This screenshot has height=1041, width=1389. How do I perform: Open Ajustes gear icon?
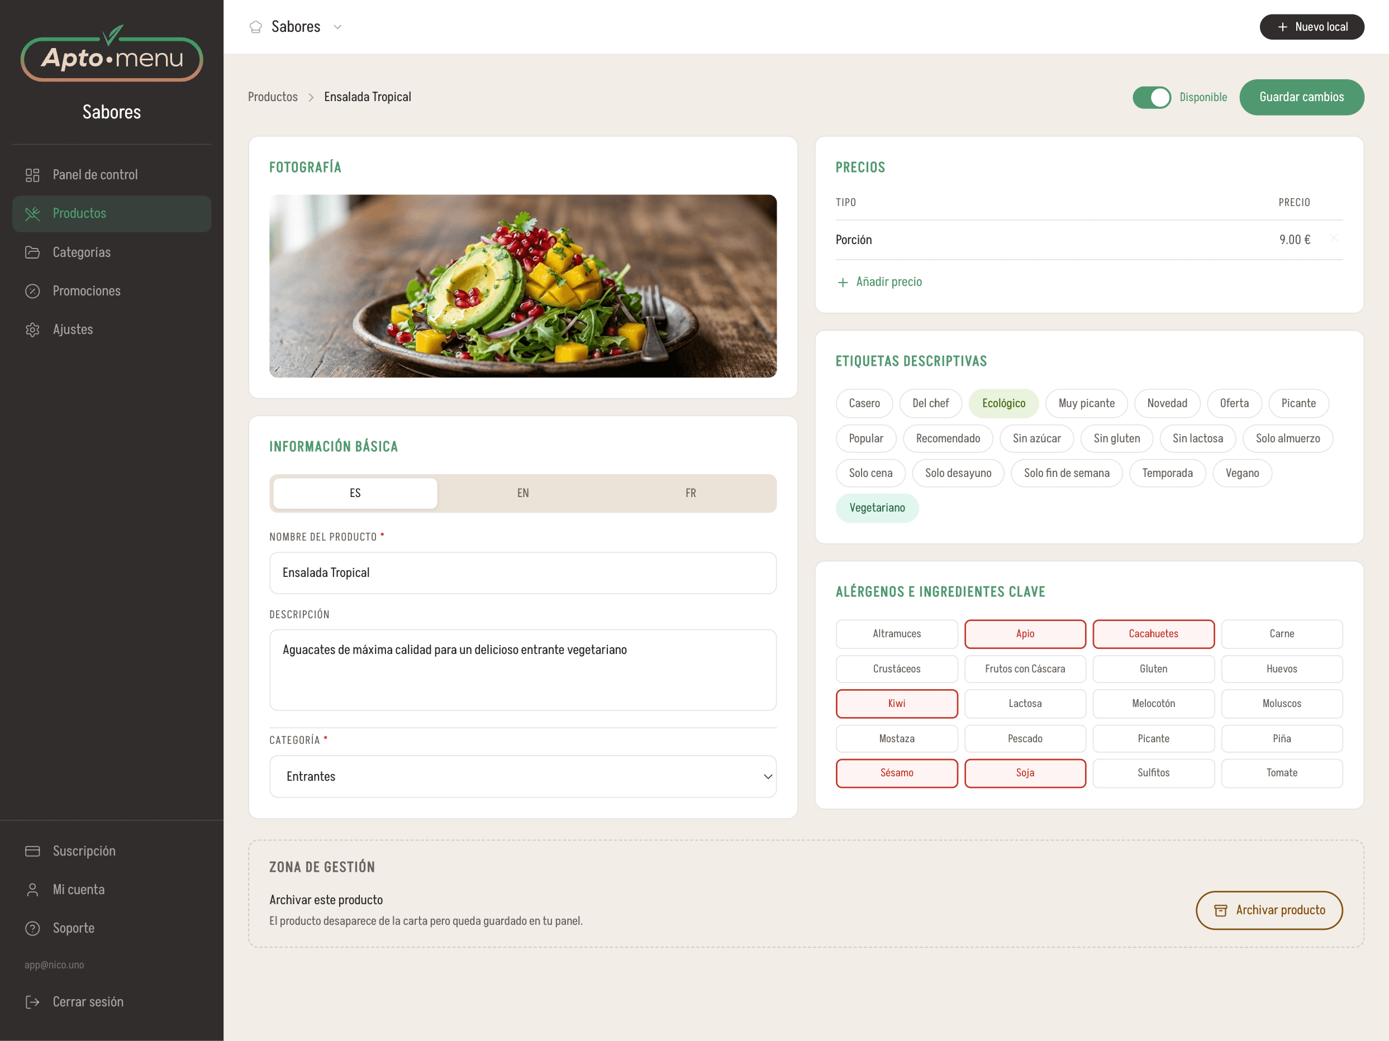click(x=32, y=330)
